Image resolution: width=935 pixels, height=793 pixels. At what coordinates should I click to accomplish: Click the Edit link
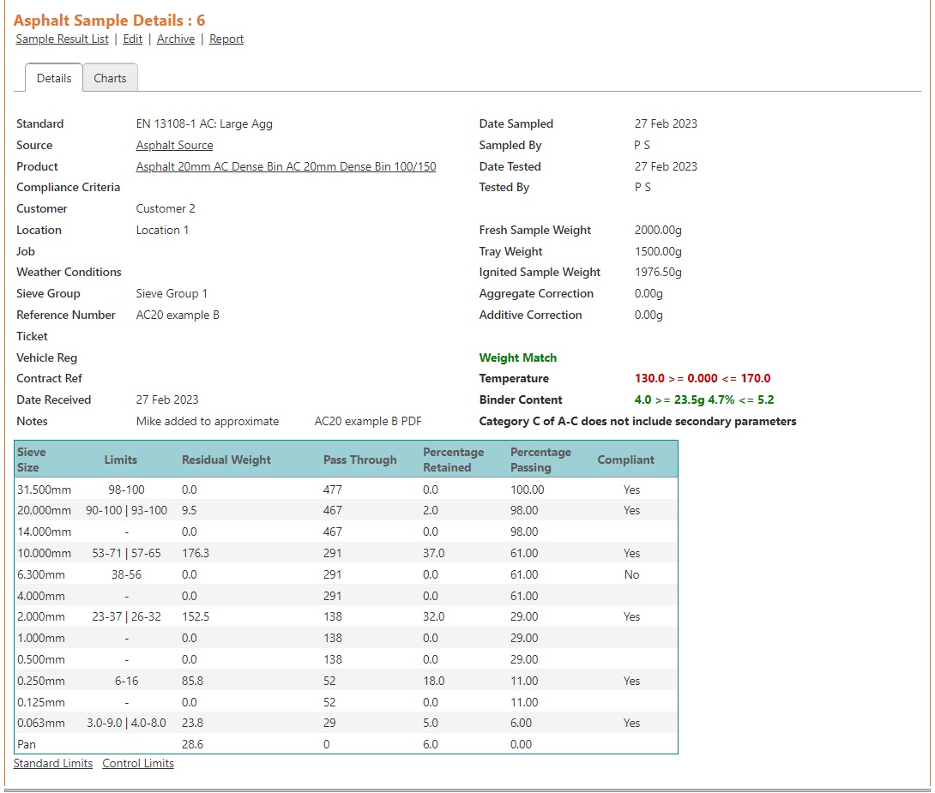132,39
